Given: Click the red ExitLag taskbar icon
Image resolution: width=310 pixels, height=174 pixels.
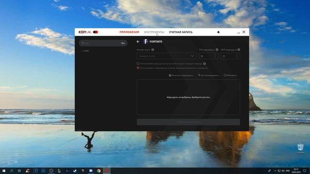Looking at the screenshot, I should tap(107, 171).
